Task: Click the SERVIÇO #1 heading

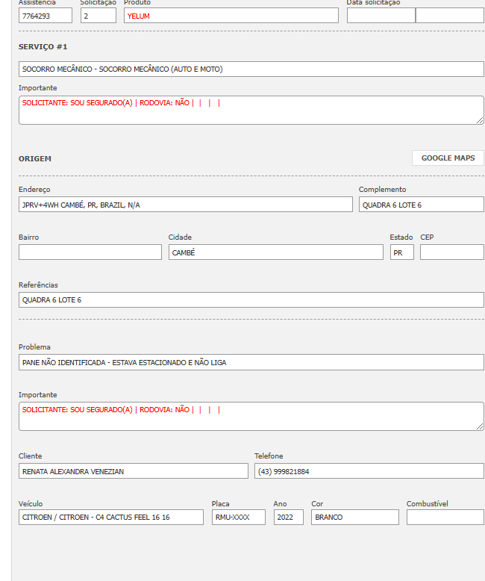Action: point(43,47)
